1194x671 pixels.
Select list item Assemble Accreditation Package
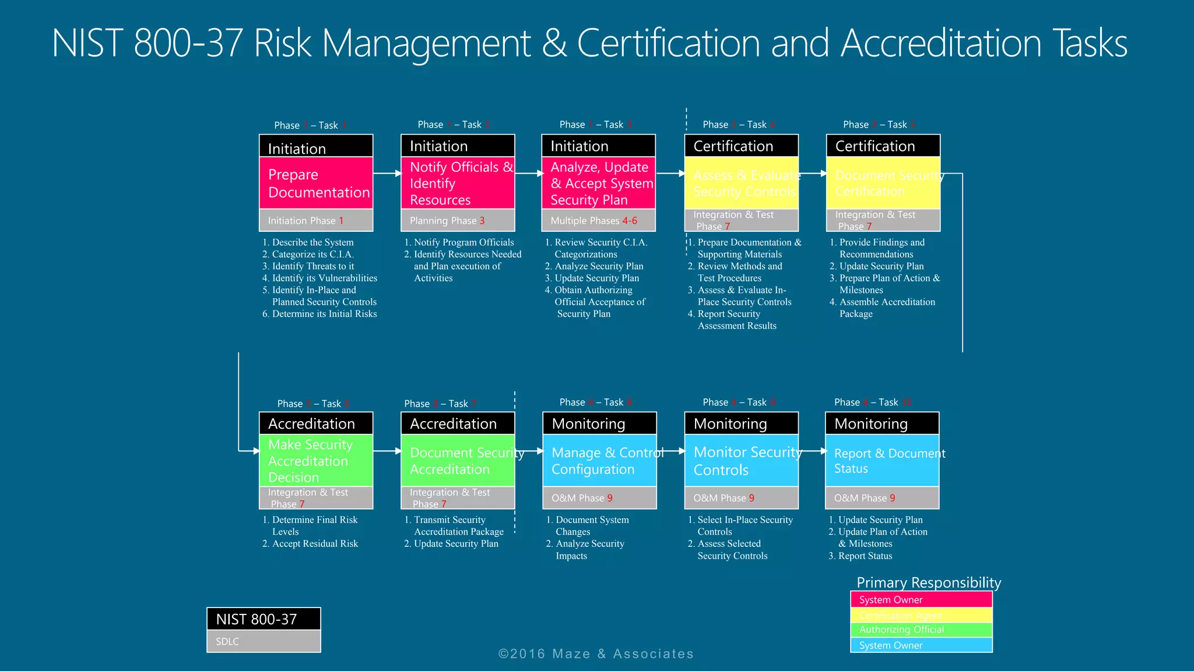pos(883,308)
